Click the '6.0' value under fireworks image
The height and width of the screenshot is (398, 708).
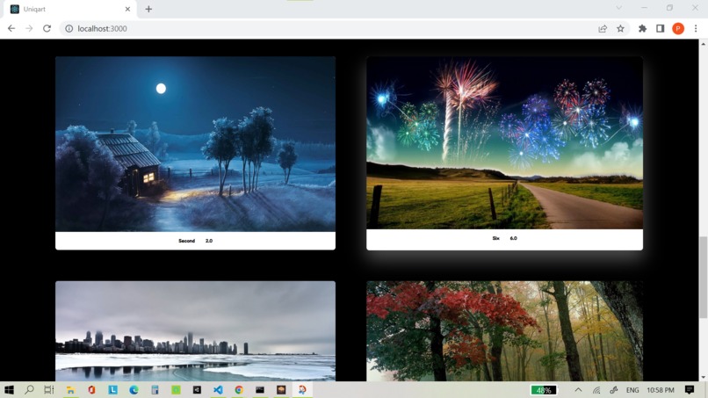[513, 238]
